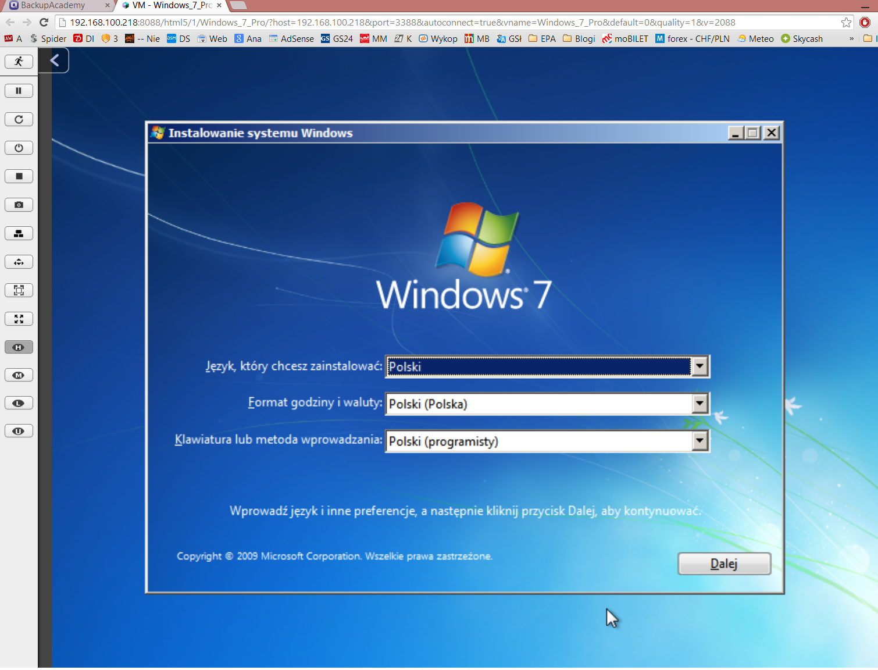The image size is (878, 670).
Task: Open the AdSense bookmark
Action: tap(292, 38)
